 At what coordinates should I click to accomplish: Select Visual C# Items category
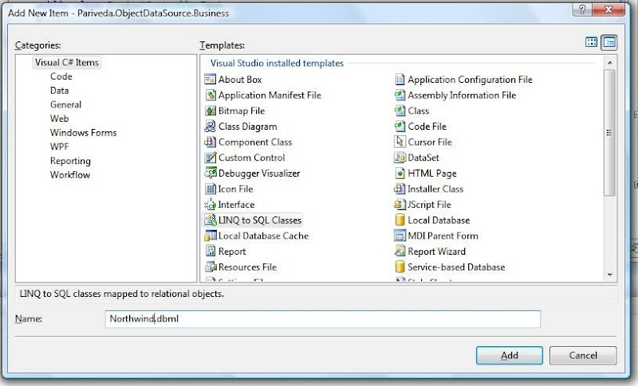pyautogui.click(x=67, y=63)
